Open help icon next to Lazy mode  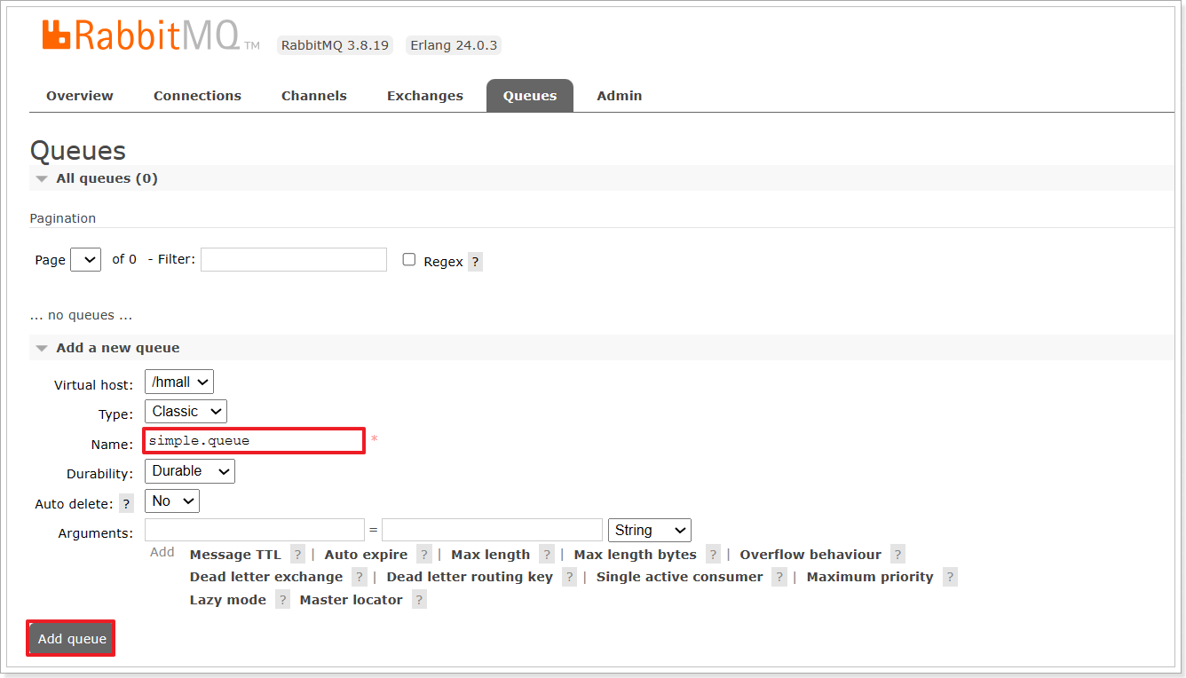[282, 600]
